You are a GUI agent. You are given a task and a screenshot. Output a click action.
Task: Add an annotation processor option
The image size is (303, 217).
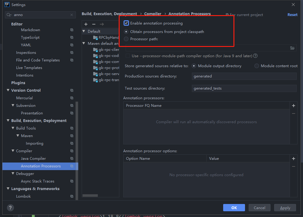click(x=294, y=159)
